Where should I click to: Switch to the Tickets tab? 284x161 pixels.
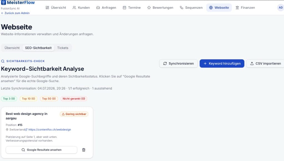(x=63, y=48)
